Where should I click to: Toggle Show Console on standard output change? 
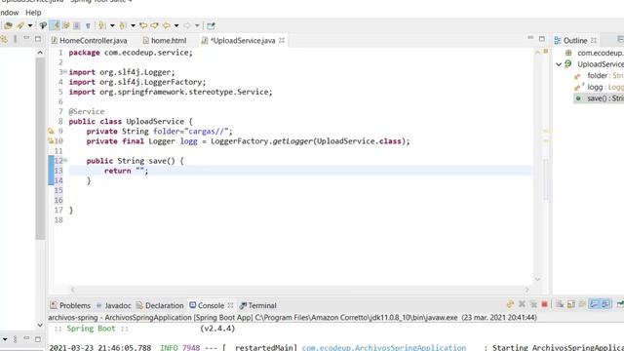[x=594, y=304]
